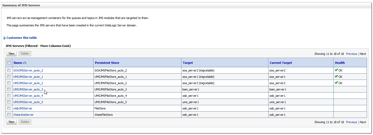
Task: Expand the Customize this table triangle
Action: point(5,38)
